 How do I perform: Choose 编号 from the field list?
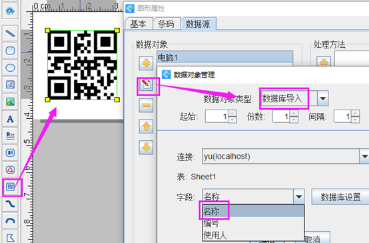pos(253,223)
